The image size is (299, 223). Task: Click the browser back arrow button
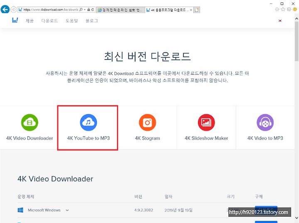[5, 9]
